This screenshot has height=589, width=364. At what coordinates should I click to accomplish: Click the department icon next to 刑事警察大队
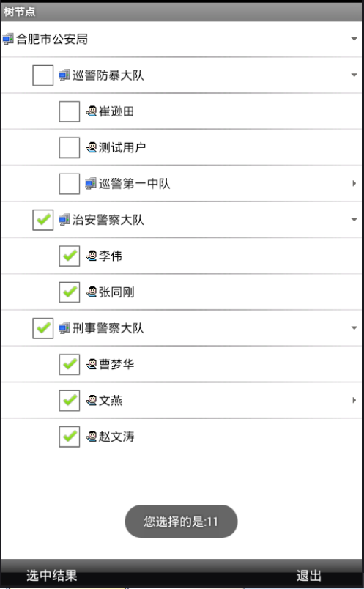coord(64,328)
